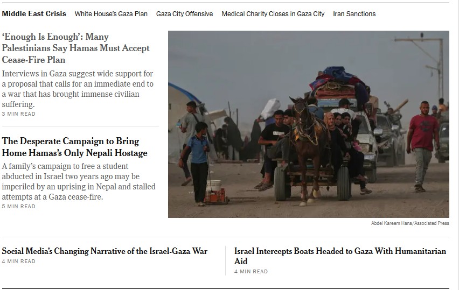Select White House's Gaza Plan topic
Screen dimensions: 459x290
pos(111,14)
